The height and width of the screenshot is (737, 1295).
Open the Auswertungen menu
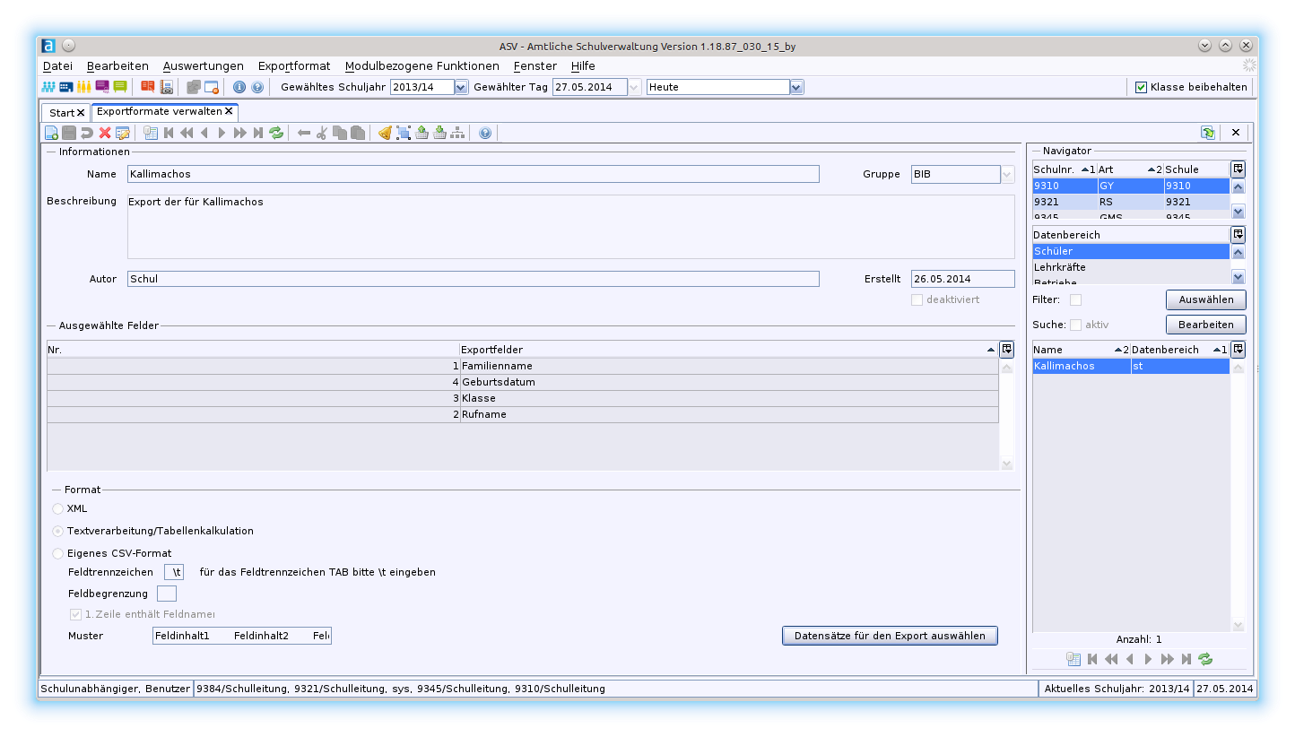tap(203, 66)
